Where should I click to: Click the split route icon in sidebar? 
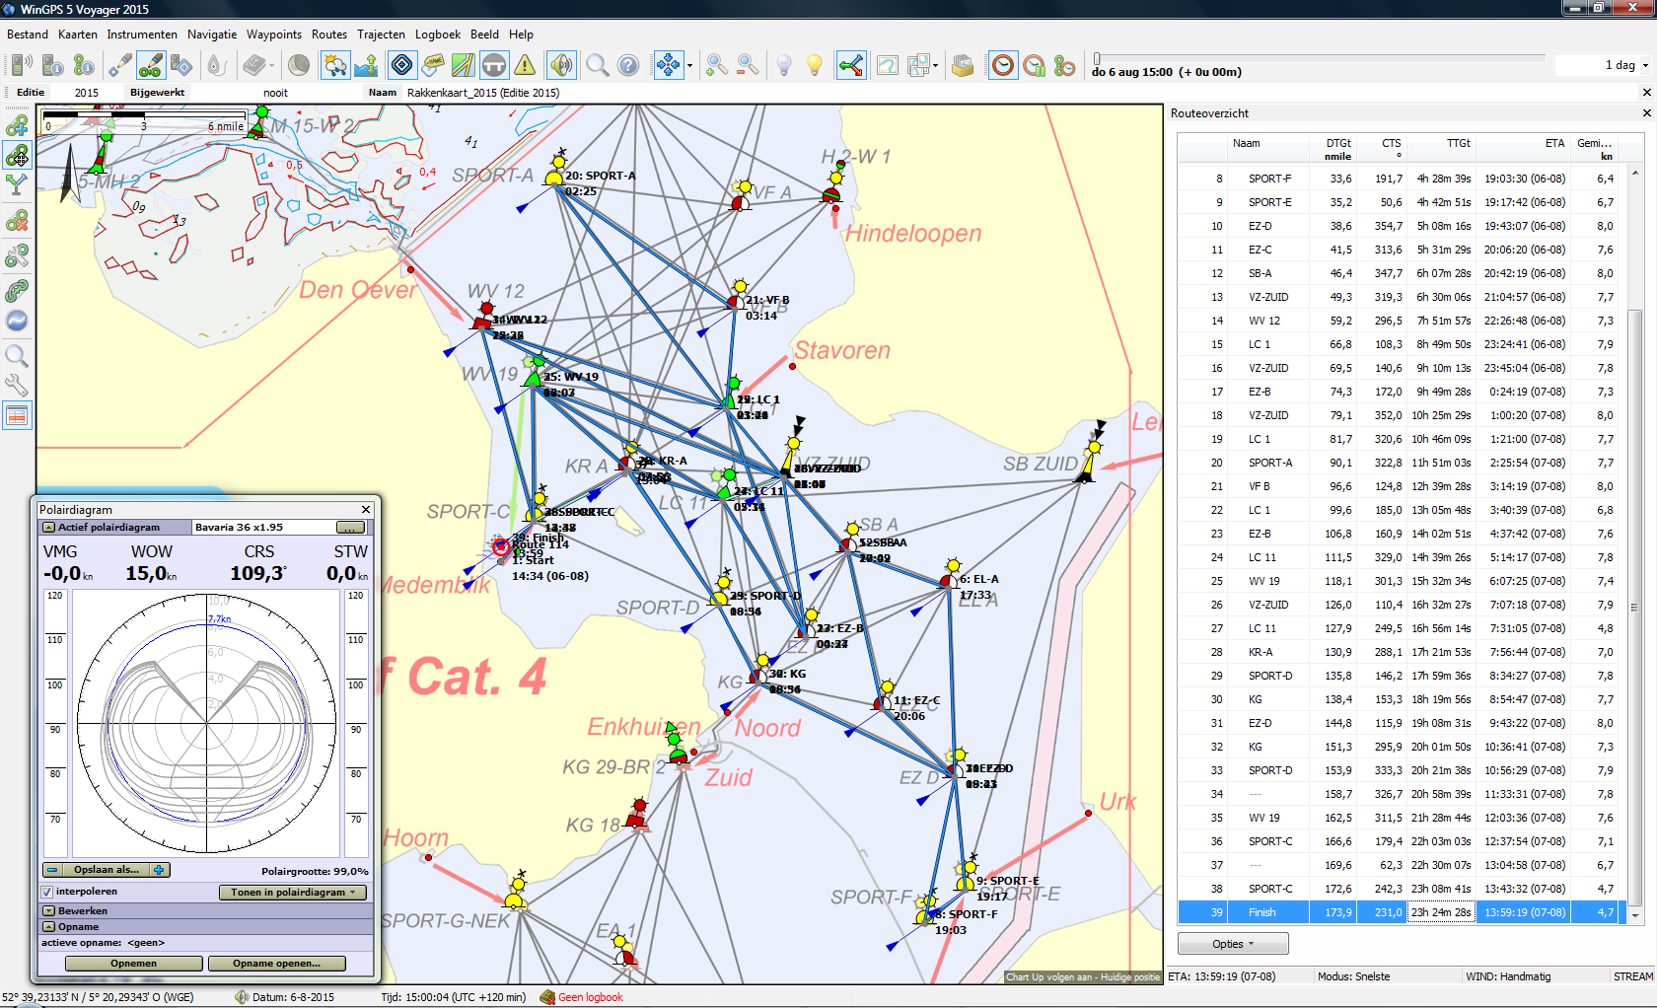(17, 184)
